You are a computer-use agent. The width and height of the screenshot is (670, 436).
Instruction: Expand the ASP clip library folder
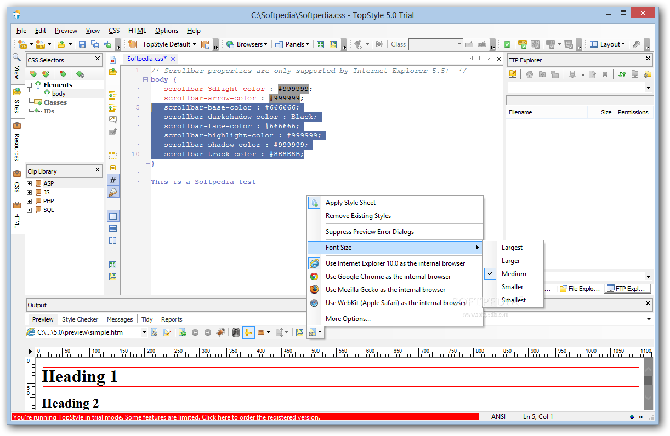[30, 183]
